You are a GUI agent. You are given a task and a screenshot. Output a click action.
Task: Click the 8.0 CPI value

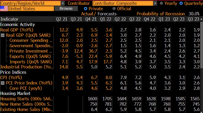coord(109,78)
